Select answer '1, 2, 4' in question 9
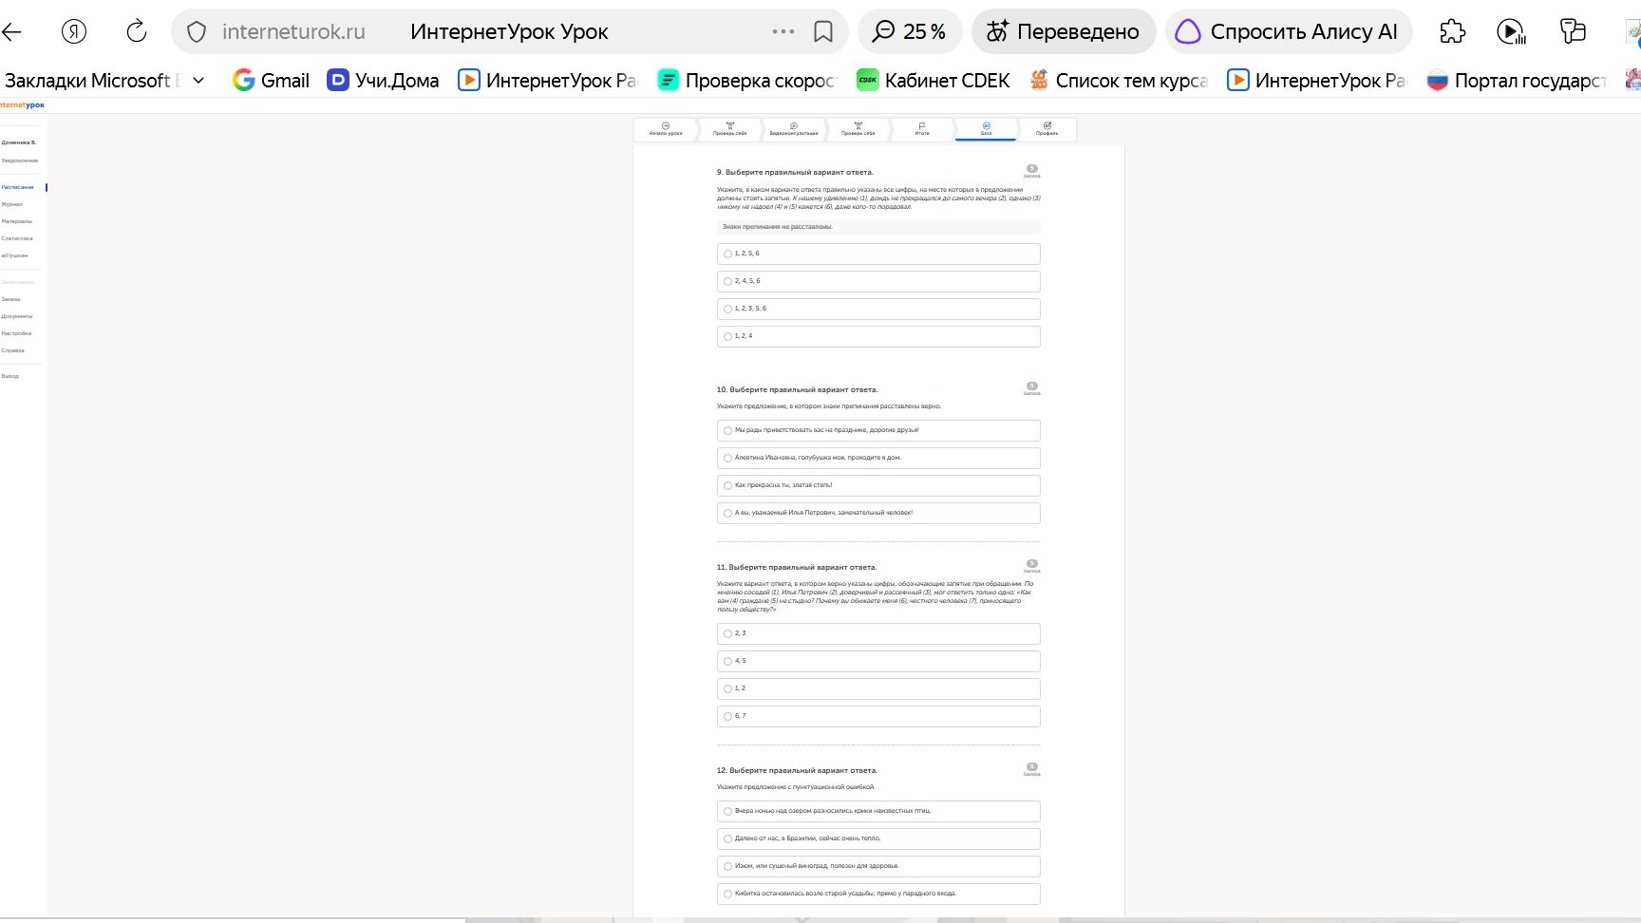Image resolution: width=1641 pixels, height=923 pixels. click(x=878, y=336)
